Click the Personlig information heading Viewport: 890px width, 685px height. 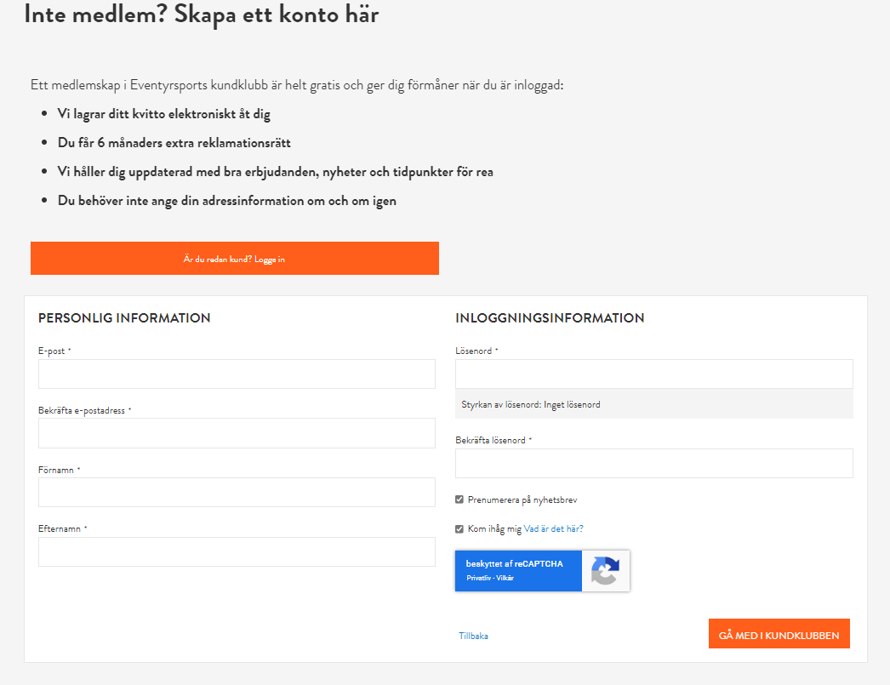tap(124, 317)
